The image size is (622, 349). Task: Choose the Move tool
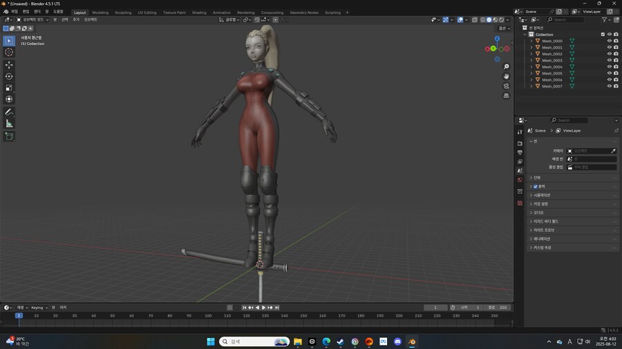tap(9, 65)
